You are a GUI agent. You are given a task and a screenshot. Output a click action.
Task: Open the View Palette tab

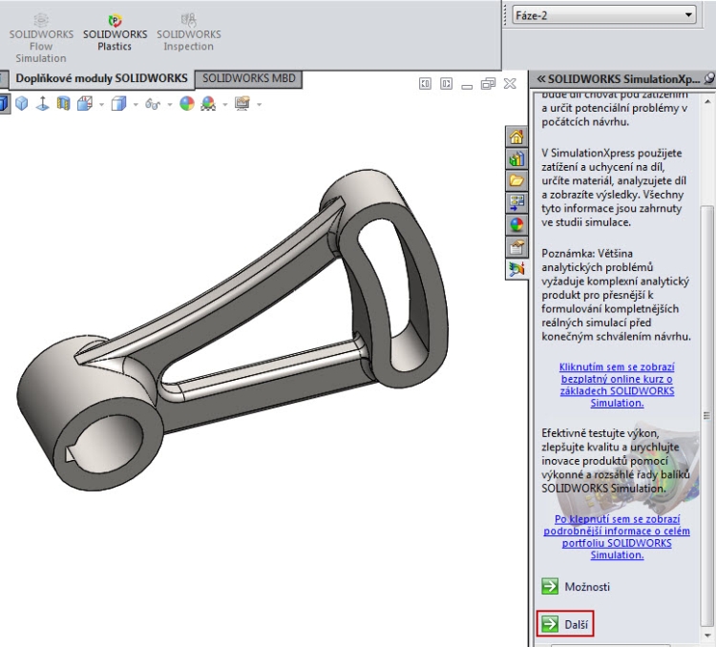pos(516,202)
